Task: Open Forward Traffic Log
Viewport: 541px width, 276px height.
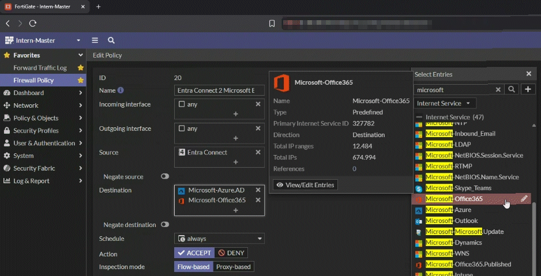Action: point(40,68)
